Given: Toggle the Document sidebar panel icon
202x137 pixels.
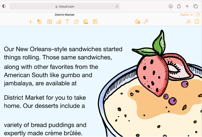Looking at the screenshot, I should (197, 21).
